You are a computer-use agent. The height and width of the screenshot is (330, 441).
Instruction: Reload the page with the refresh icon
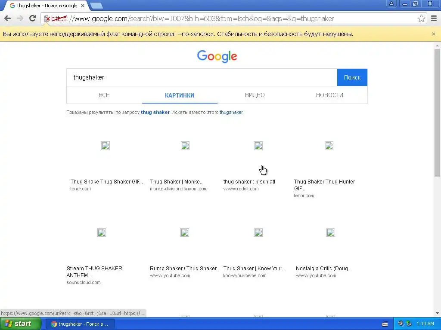(33, 18)
